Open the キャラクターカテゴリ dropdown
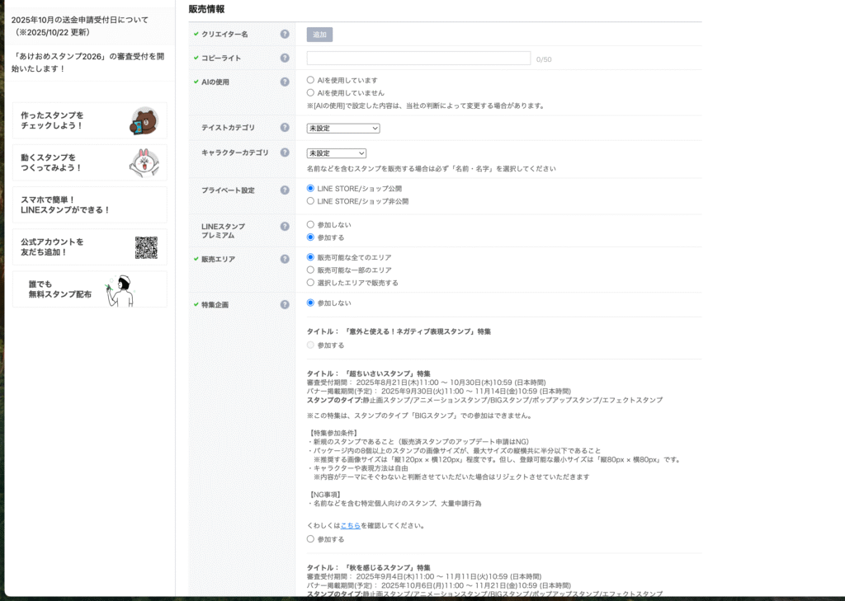 [x=337, y=153]
